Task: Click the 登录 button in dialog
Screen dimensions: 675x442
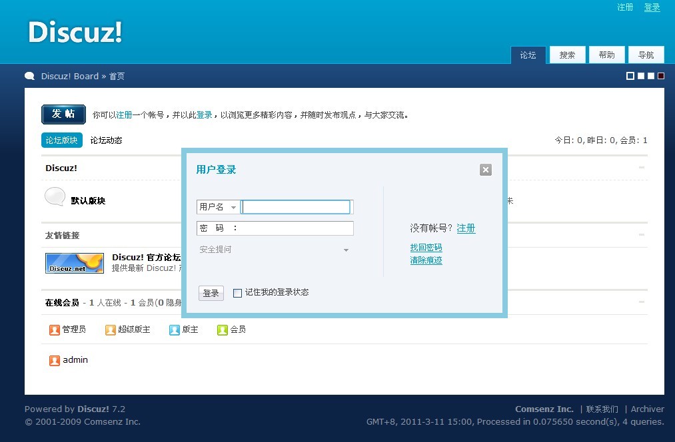Action: pyautogui.click(x=211, y=294)
